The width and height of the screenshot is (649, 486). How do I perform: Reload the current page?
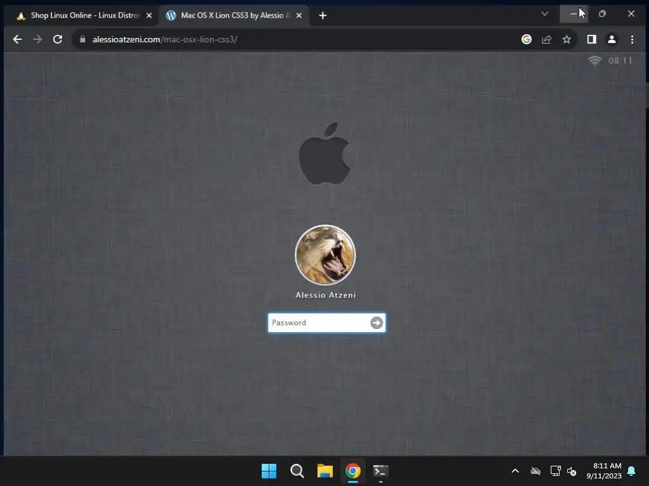pos(58,39)
